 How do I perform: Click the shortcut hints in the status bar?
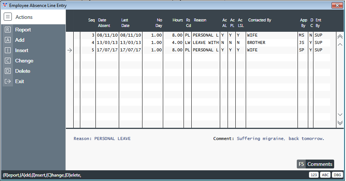point(42,175)
